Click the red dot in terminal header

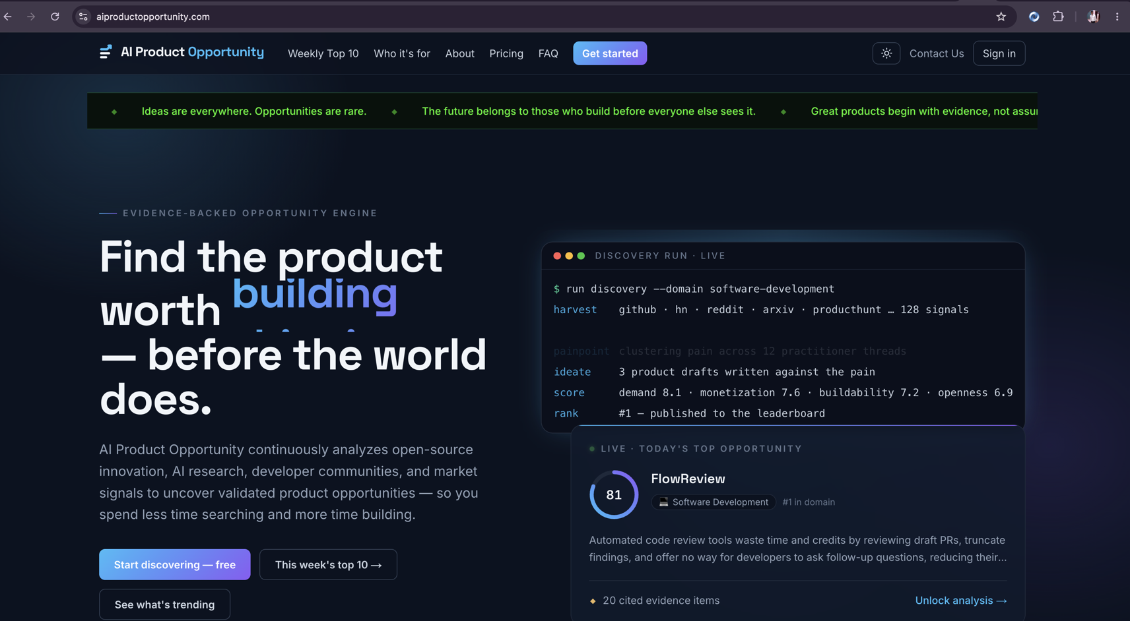[x=557, y=256]
